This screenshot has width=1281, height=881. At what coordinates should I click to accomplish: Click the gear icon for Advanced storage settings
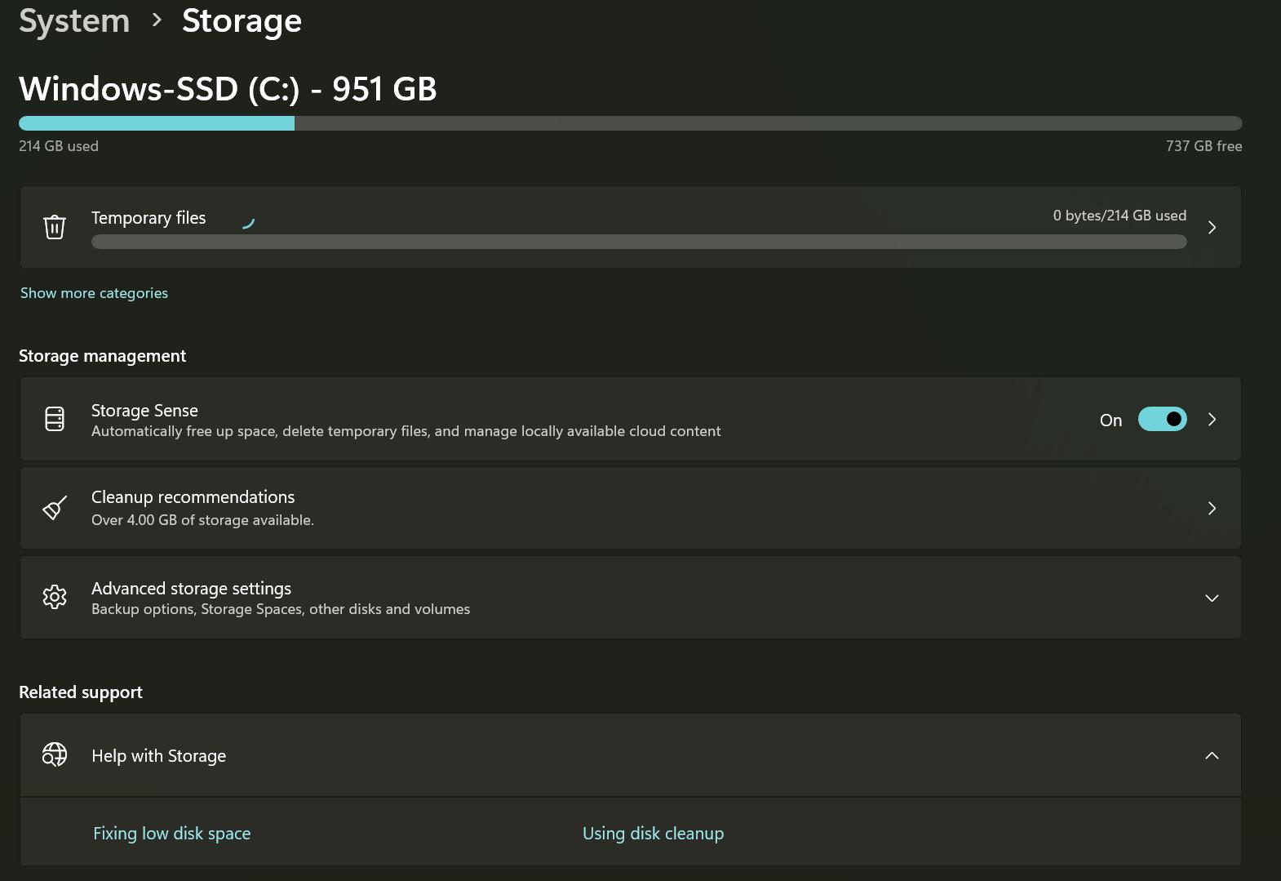55,597
